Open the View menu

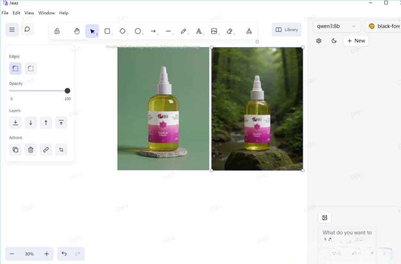point(29,13)
